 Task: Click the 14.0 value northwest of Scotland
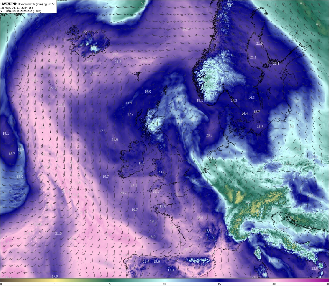coord(148,92)
